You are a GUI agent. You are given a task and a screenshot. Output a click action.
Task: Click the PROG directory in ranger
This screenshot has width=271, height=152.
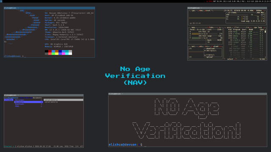28,106
